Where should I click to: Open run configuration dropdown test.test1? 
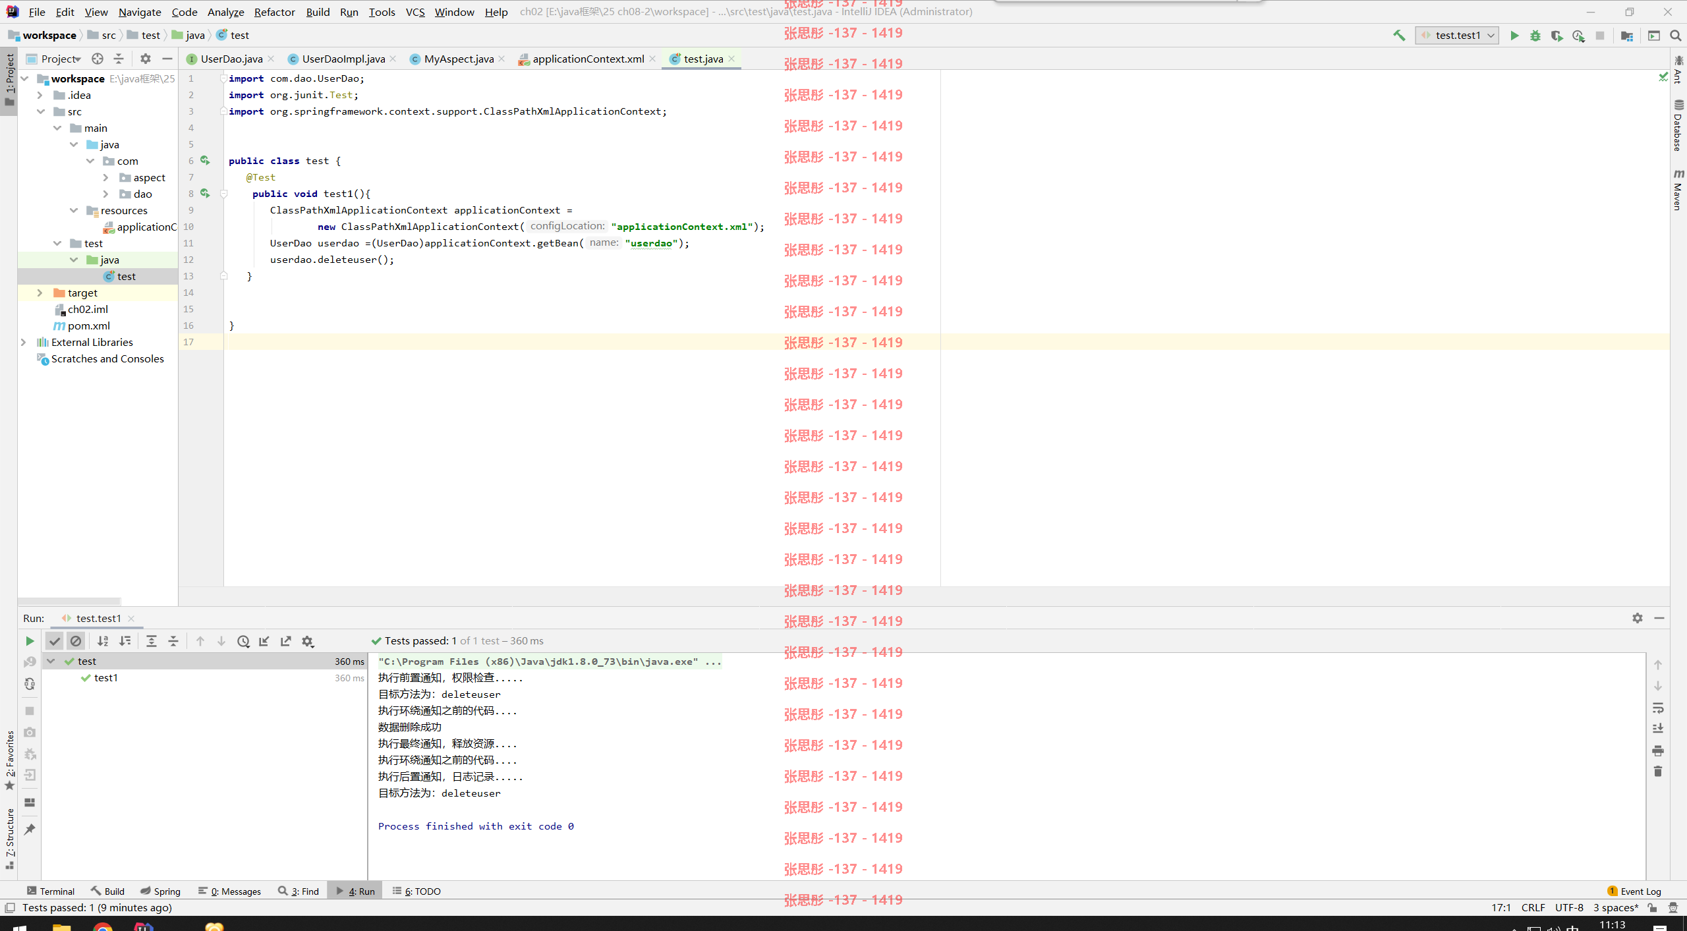tap(1457, 36)
